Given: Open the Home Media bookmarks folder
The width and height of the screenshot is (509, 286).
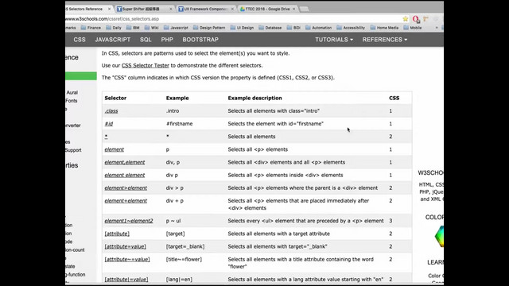Looking at the screenshot, I should [x=384, y=28].
